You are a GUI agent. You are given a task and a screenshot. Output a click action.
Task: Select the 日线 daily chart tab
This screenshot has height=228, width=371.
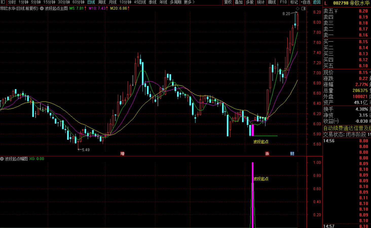[x=91, y=2]
